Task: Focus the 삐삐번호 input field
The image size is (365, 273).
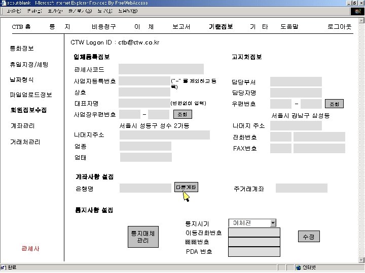Action: tap(254, 242)
